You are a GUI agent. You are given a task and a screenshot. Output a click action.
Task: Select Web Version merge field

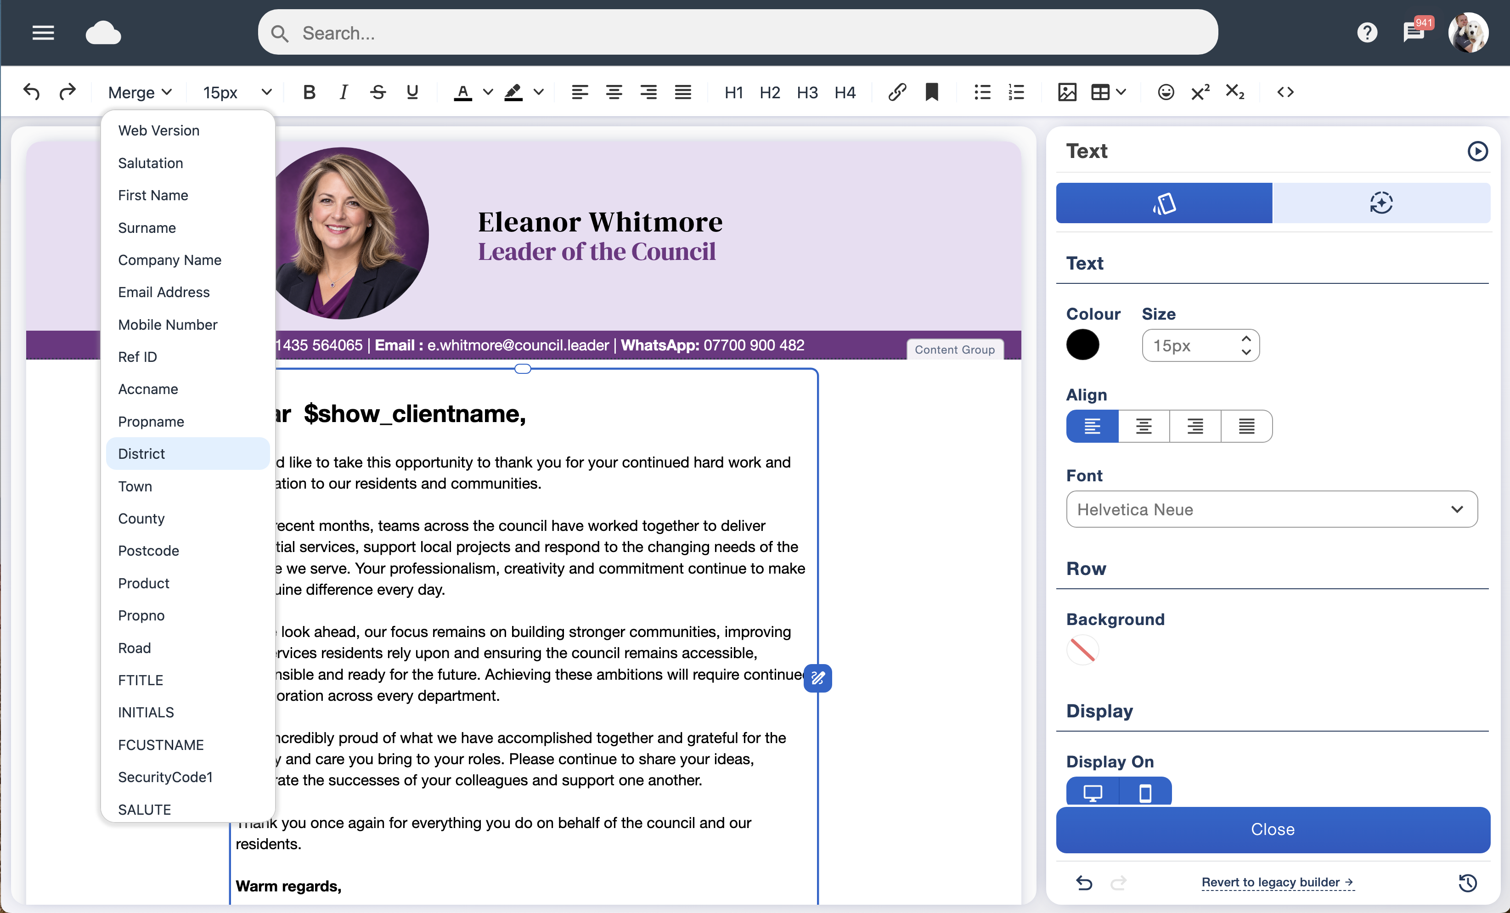click(187, 130)
